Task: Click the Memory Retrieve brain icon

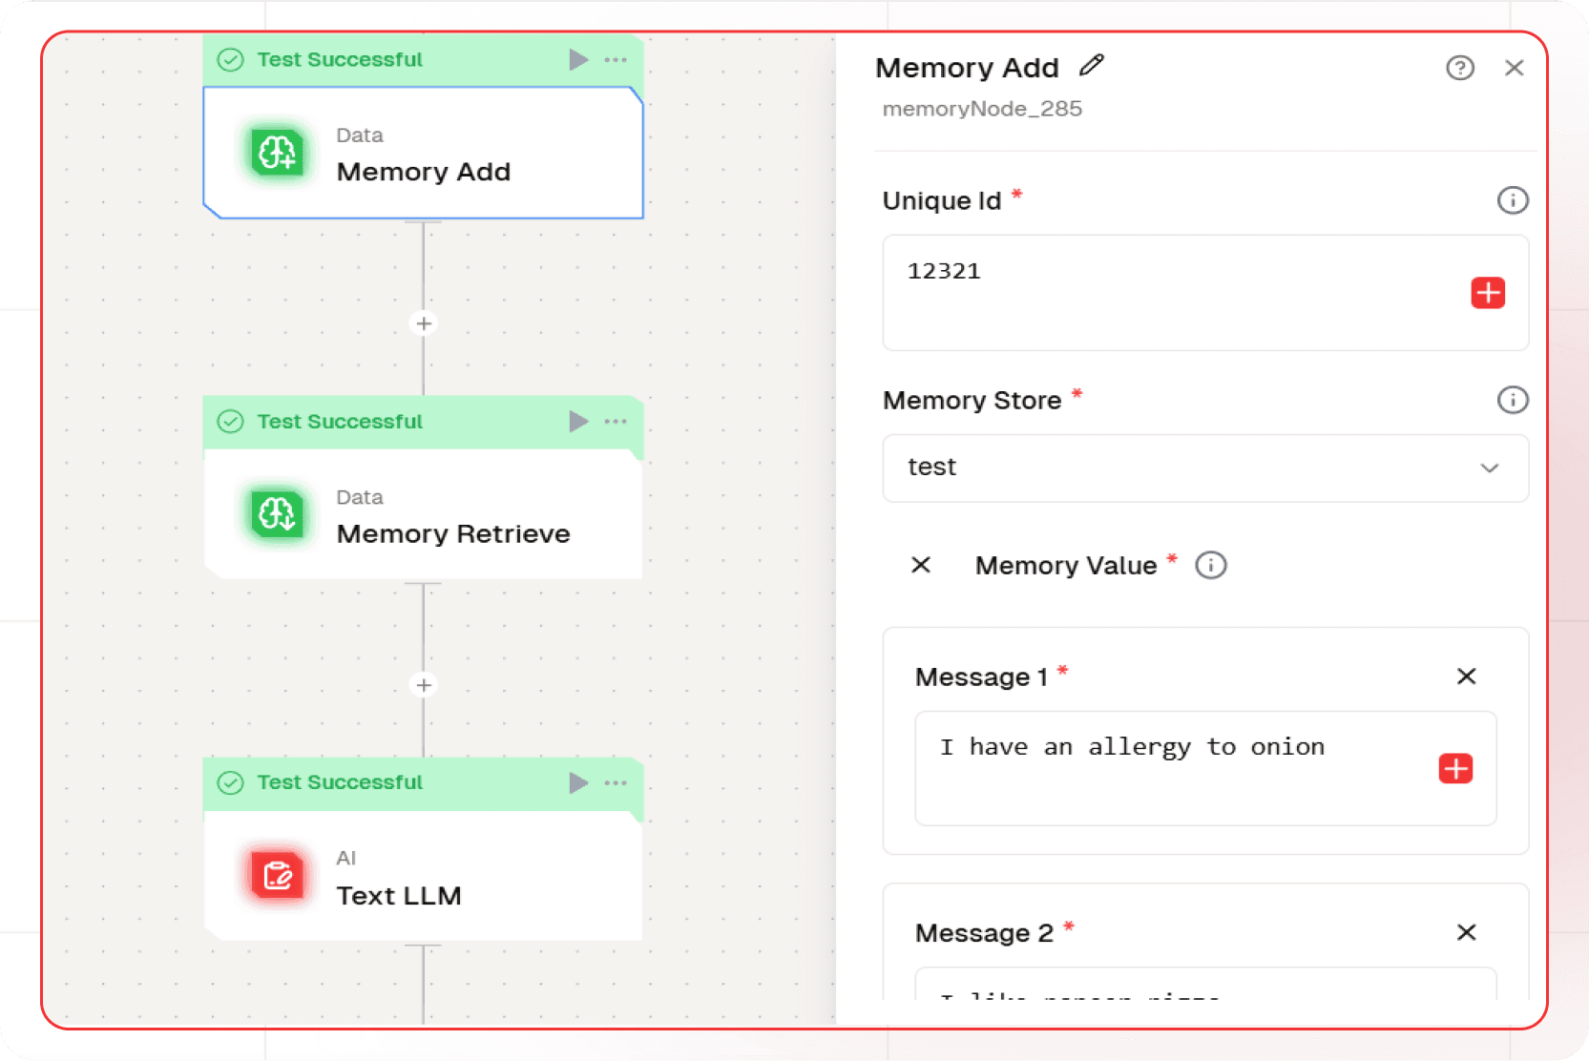Action: click(x=278, y=514)
